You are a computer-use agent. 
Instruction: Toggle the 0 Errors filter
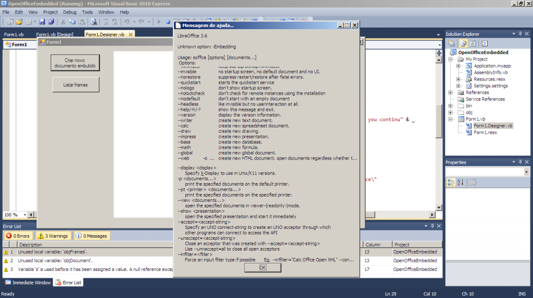click(18, 236)
